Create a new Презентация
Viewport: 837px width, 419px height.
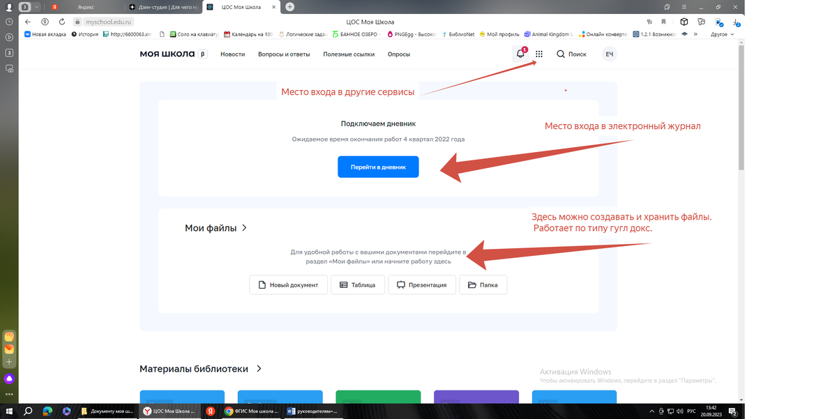pyautogui.click(x=422, y=284)
